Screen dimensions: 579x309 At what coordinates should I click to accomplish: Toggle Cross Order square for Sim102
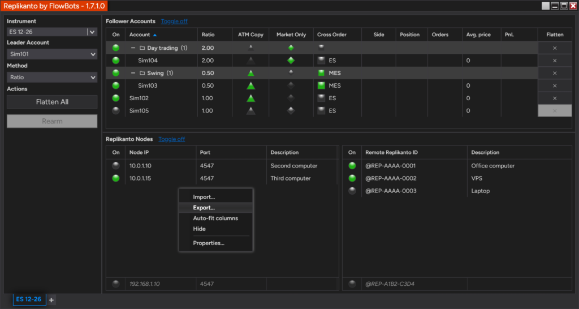pos(321,98)
